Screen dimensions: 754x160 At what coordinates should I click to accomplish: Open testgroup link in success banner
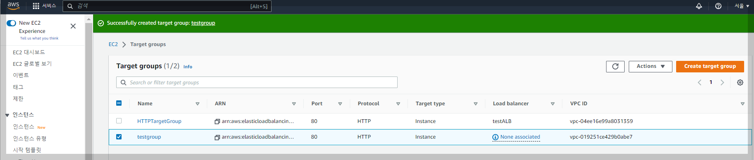pos(203,23)
